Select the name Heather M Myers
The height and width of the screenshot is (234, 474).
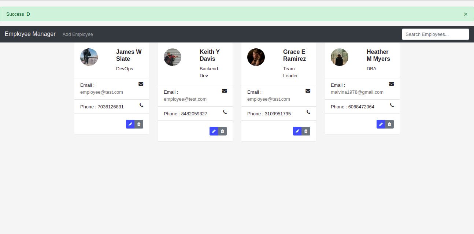click(378, 55)
